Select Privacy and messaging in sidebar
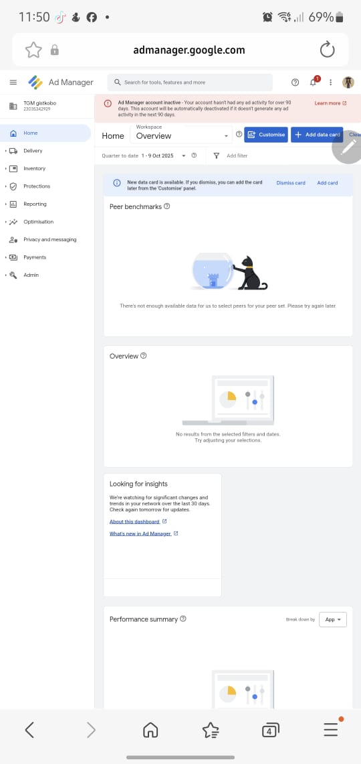 (49, 240)
